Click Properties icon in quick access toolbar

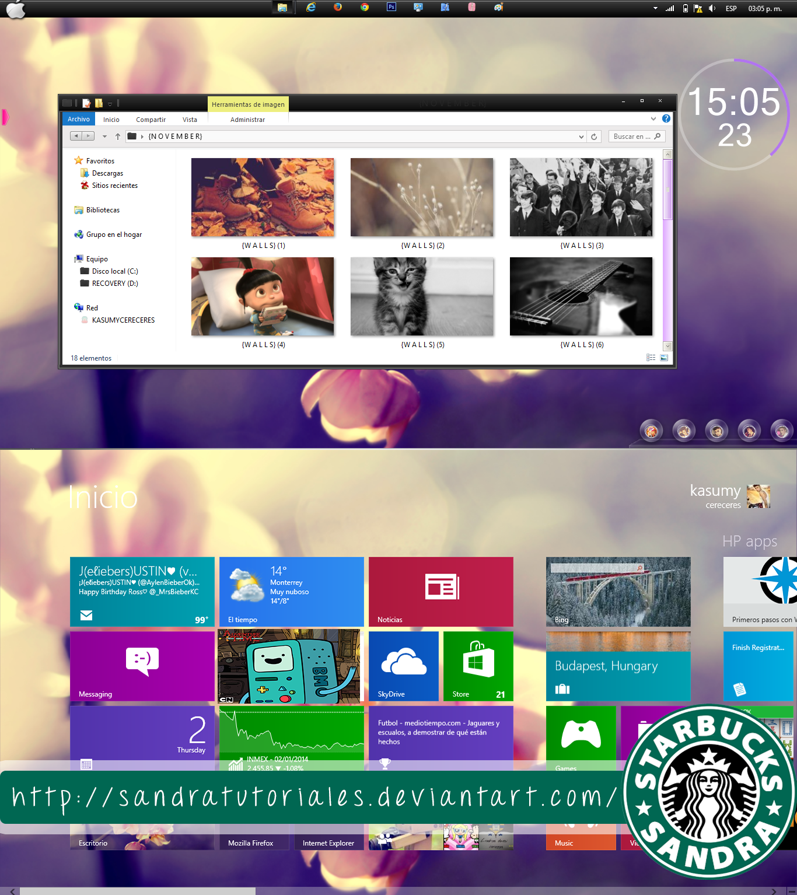coord(87,103)
